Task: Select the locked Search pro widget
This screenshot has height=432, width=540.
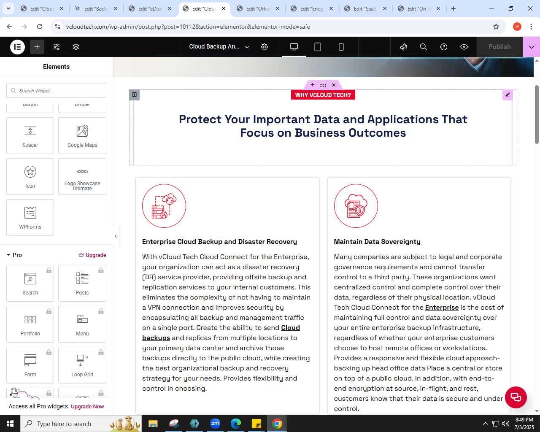Action: (30, 283)
